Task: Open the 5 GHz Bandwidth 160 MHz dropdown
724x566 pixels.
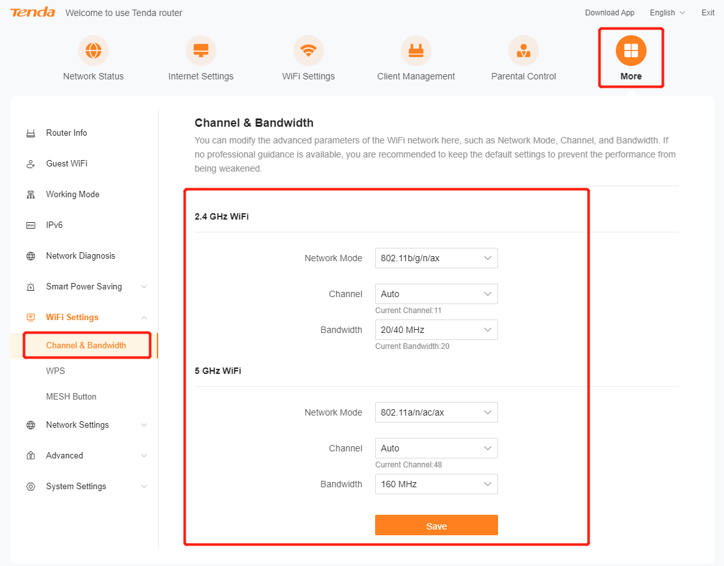Action: pos(436,484)
